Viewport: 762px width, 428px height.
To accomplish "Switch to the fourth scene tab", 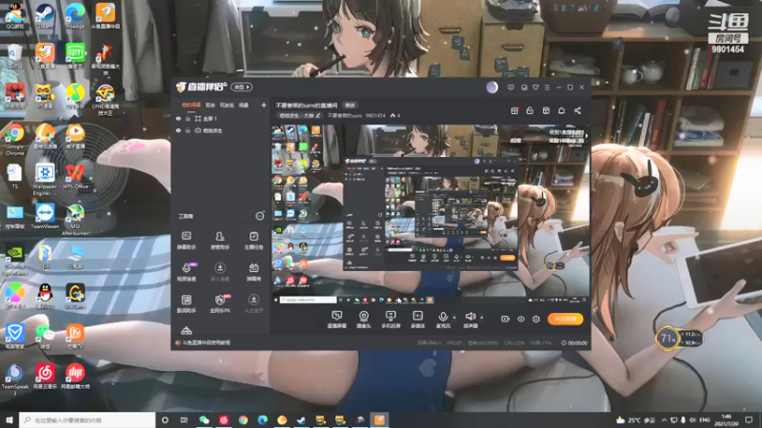I will pos(244,105).
